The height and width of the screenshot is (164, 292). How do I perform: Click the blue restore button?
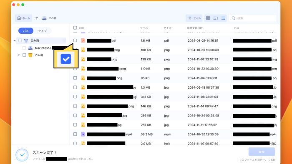point(262,152)
